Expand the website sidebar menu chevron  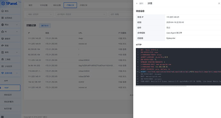coord(17,25)
